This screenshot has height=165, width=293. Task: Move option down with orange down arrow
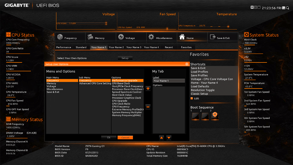[169, 138]
